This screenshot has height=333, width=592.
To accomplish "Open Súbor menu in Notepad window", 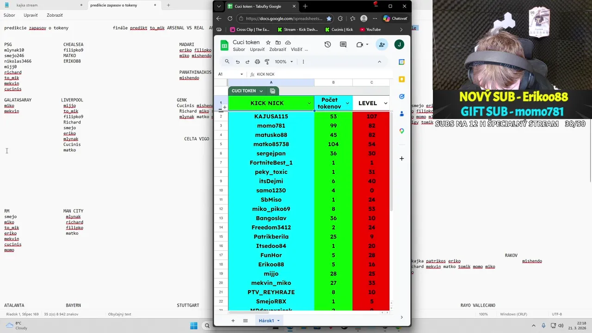I will tap(9, 15).
